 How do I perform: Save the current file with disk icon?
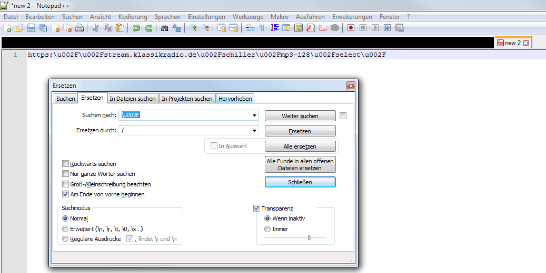[31, 28]
